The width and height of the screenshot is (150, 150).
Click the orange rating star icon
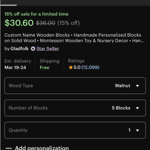point(71,67)
